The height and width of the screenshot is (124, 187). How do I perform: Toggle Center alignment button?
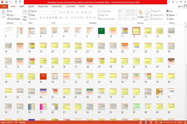tap(75, 18)
